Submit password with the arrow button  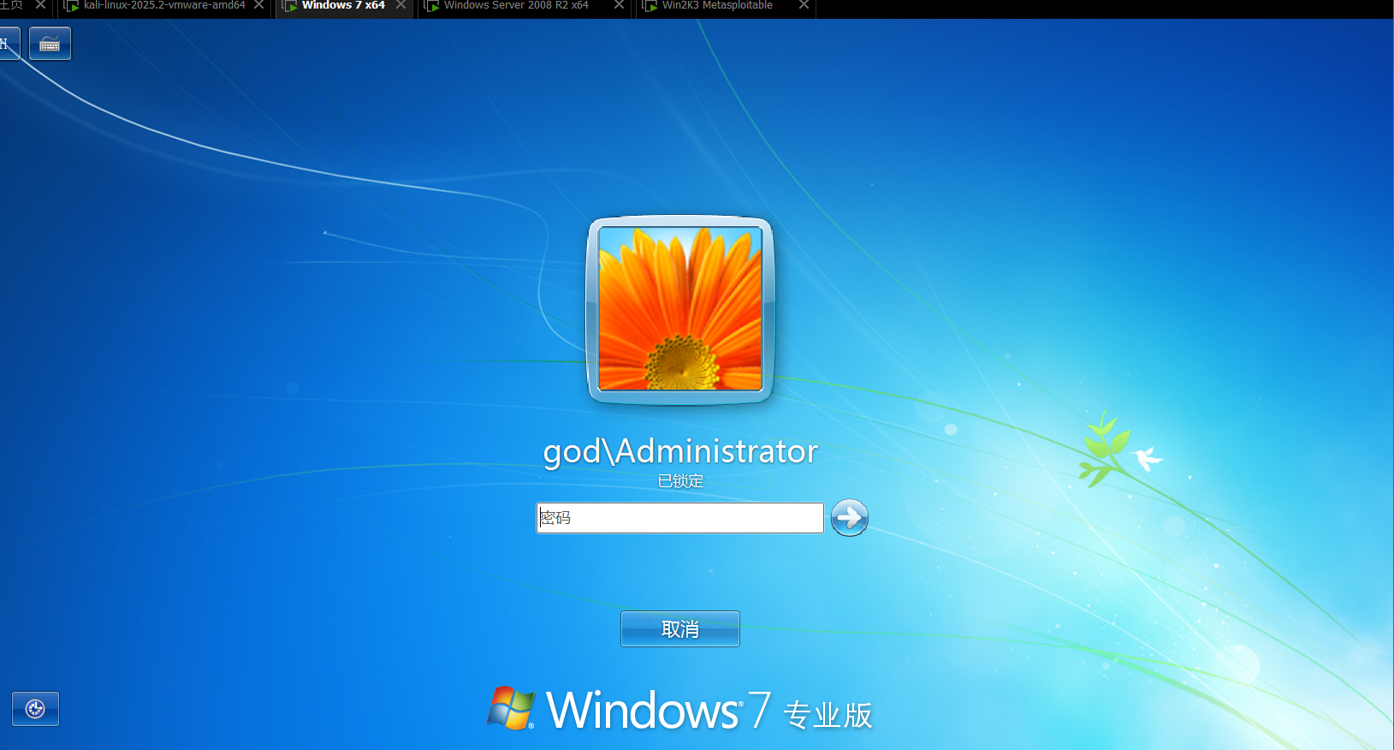(850, 518)
